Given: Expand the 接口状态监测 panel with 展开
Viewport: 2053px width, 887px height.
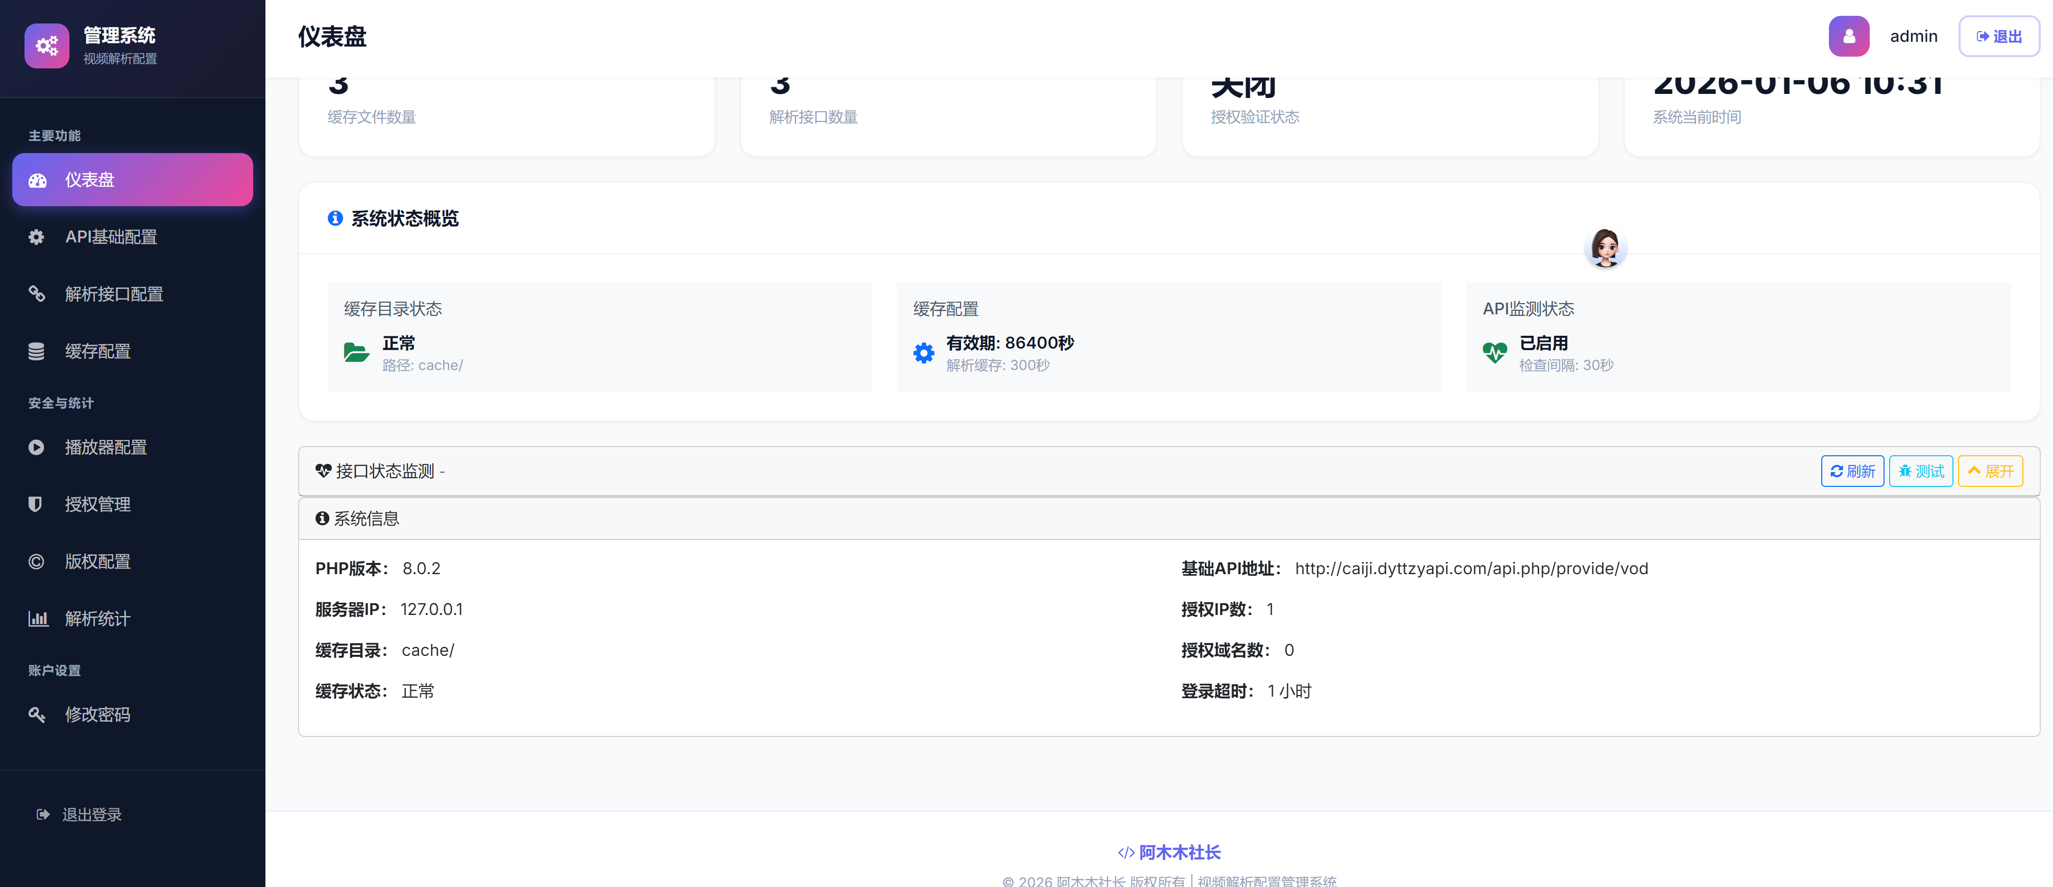Looking at the screenshot, I should [x=1990, y=471].
